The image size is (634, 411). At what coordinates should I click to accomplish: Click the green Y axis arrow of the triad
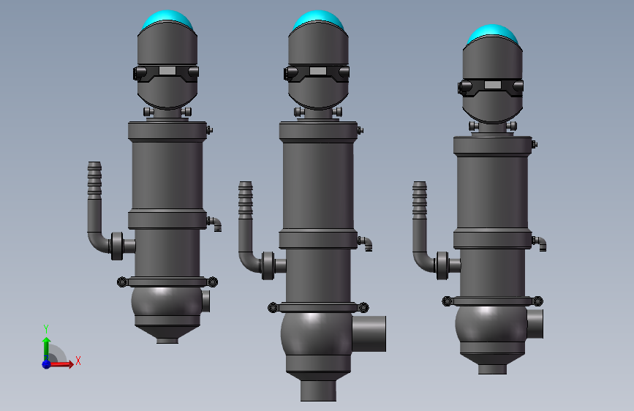[x=46, y=348]
